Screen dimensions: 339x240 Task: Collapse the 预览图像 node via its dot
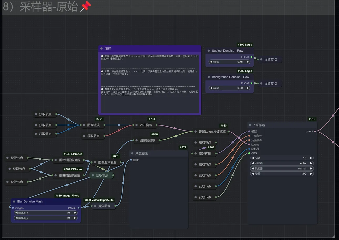click(x=132, y=154)
